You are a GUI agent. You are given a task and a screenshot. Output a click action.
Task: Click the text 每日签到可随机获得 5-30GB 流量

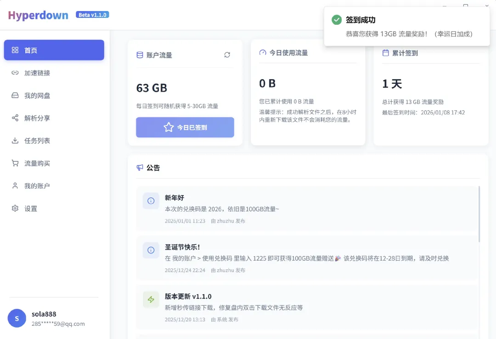177,106
